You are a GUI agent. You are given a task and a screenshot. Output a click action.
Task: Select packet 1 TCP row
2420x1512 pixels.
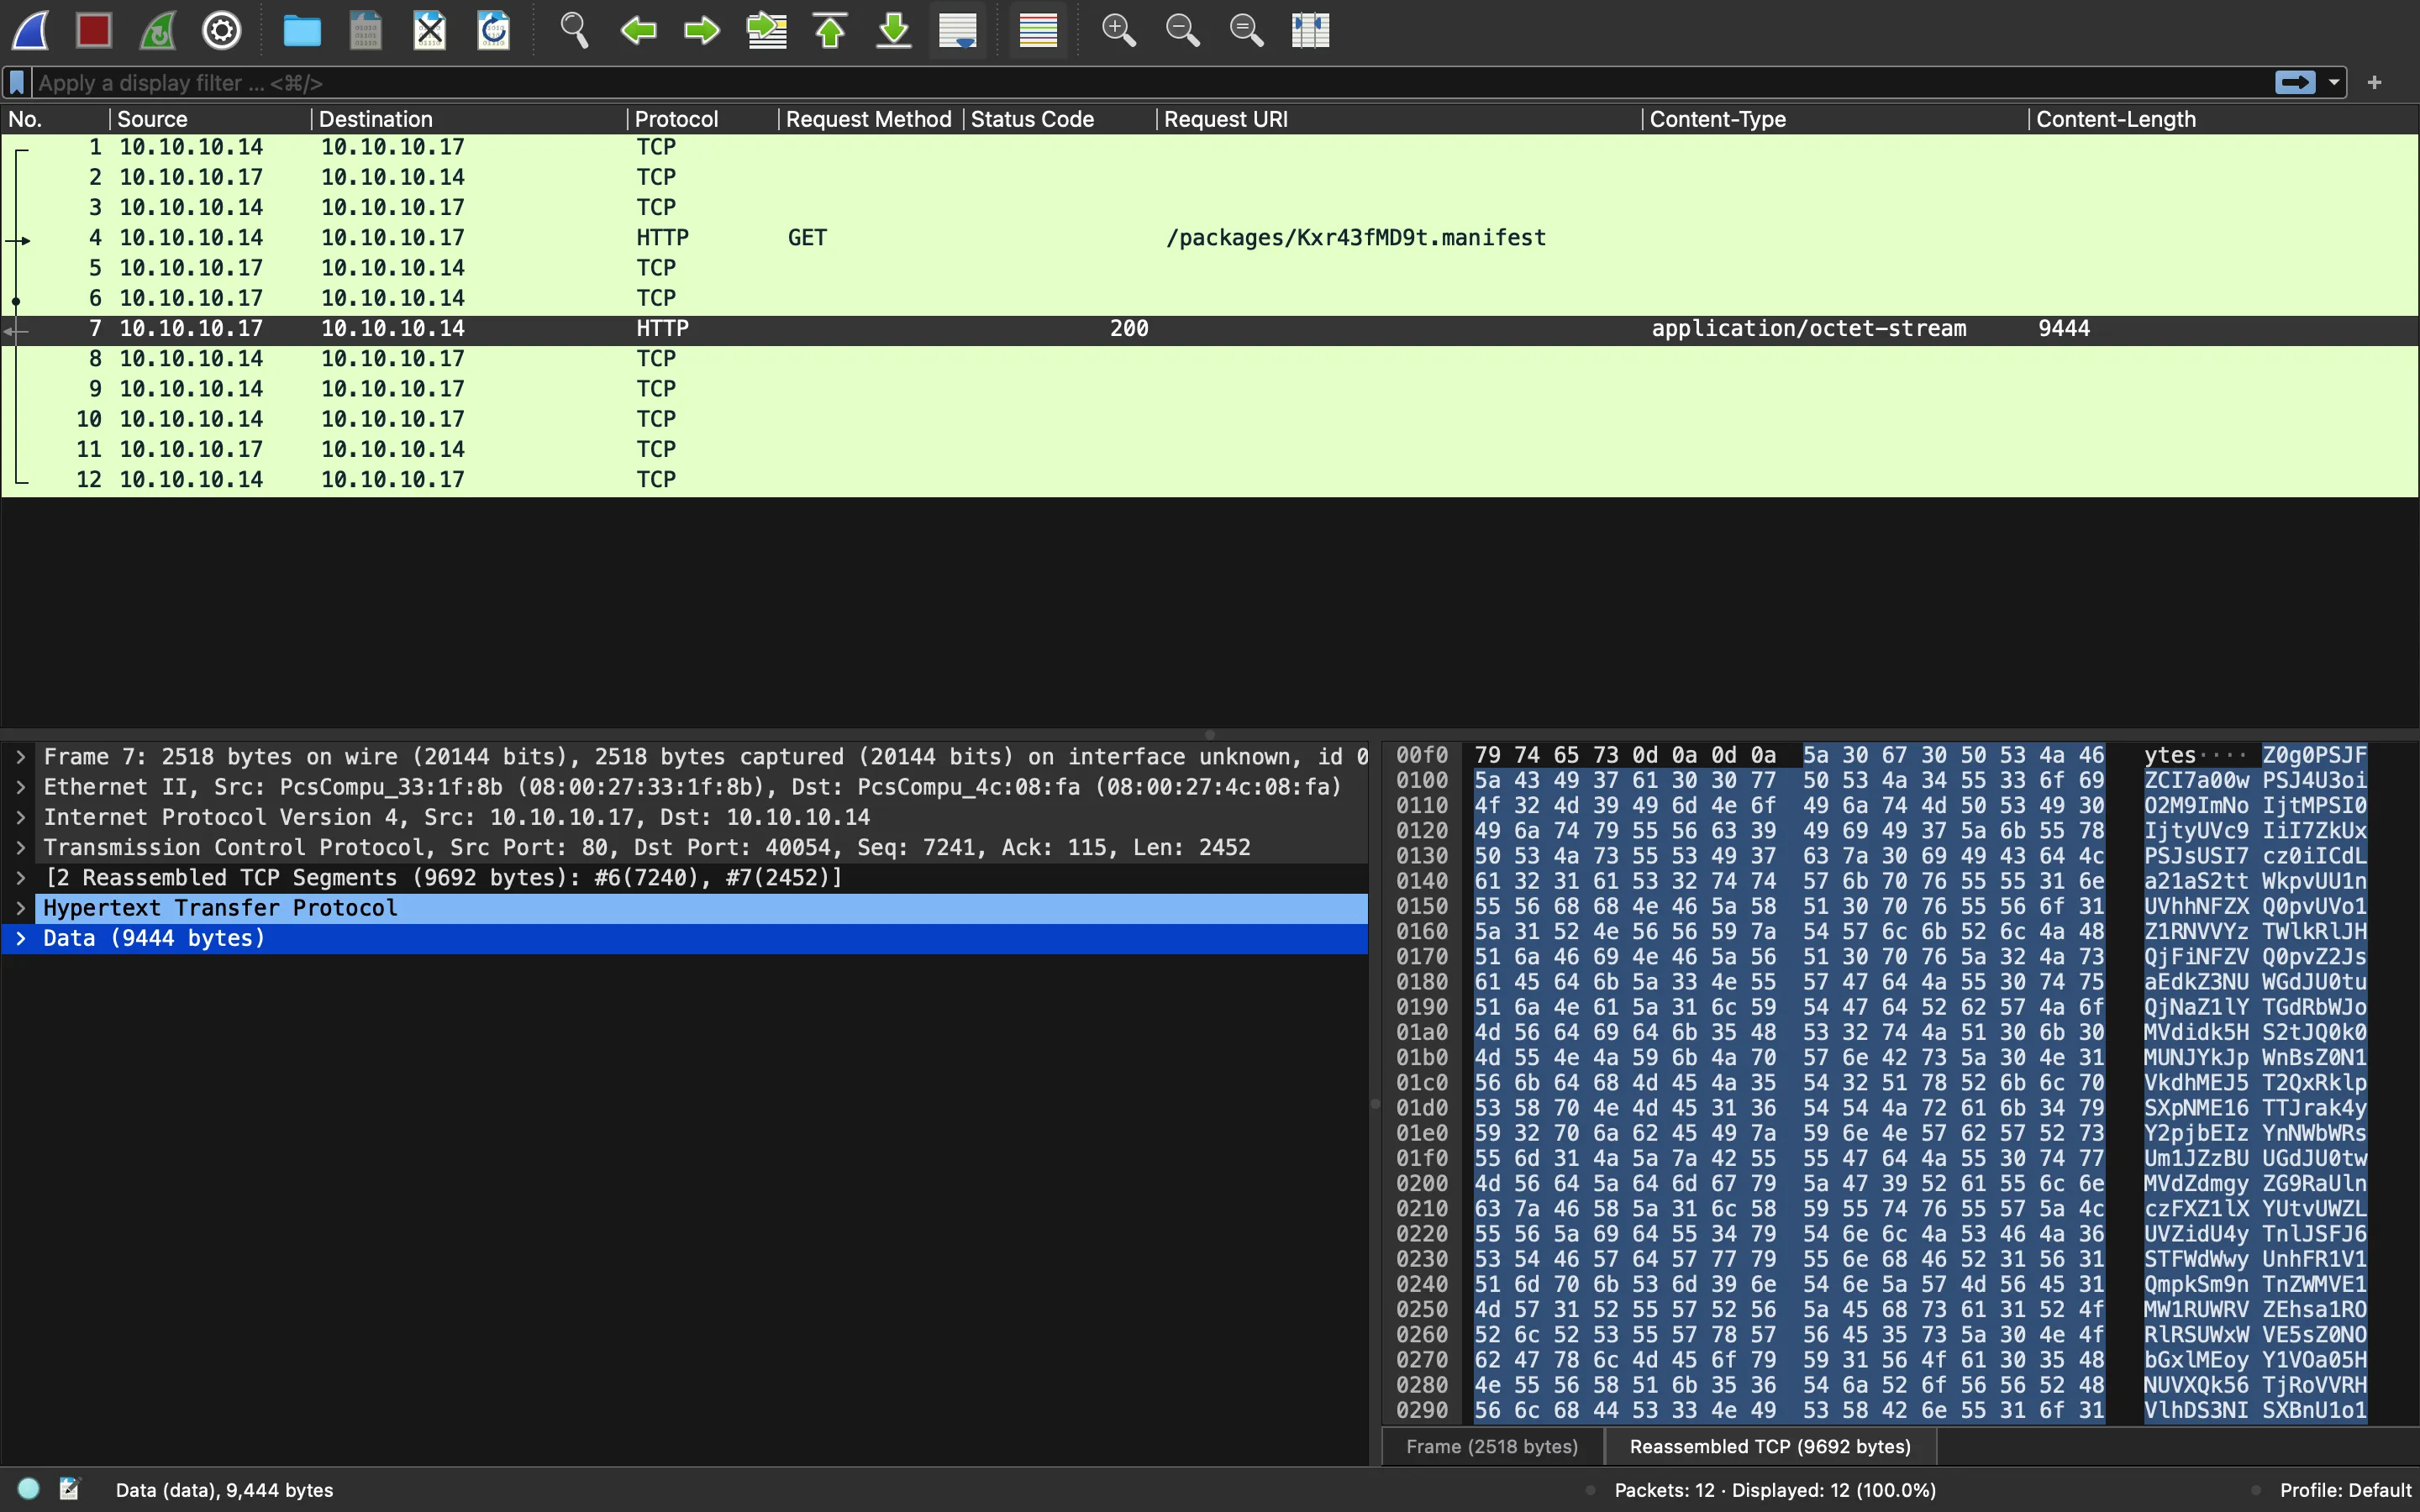pos(1210,147)
